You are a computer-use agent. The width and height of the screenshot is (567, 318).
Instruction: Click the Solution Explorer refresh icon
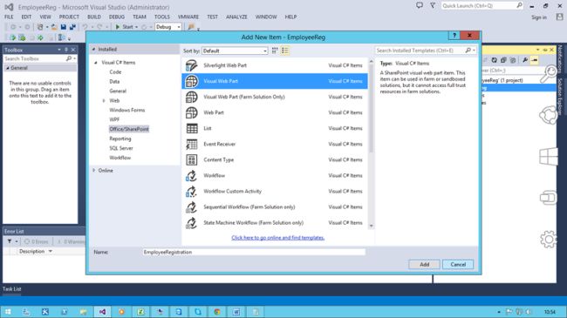tap(494, 60)
